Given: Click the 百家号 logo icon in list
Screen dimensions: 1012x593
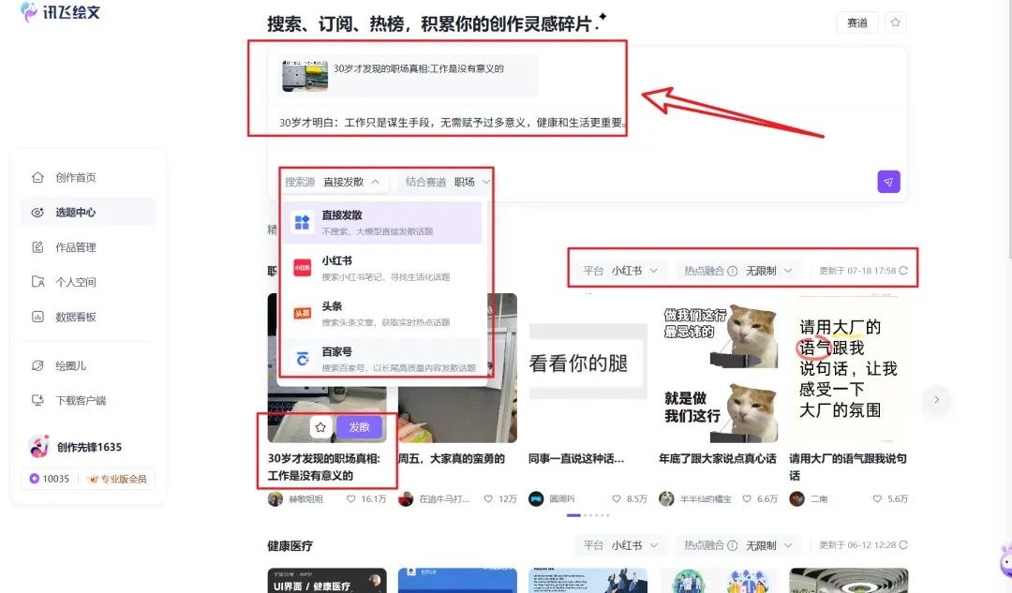Looking at the screenshot, I should 302,359.
